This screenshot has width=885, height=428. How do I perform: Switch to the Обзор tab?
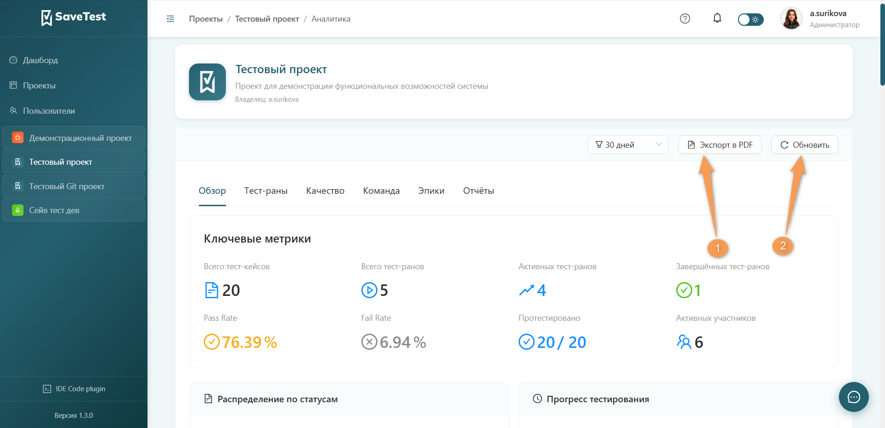click(212, 191)
